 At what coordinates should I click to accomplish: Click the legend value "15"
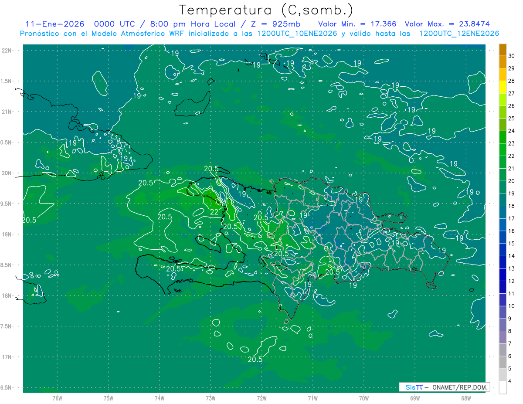tap(512, 244)
